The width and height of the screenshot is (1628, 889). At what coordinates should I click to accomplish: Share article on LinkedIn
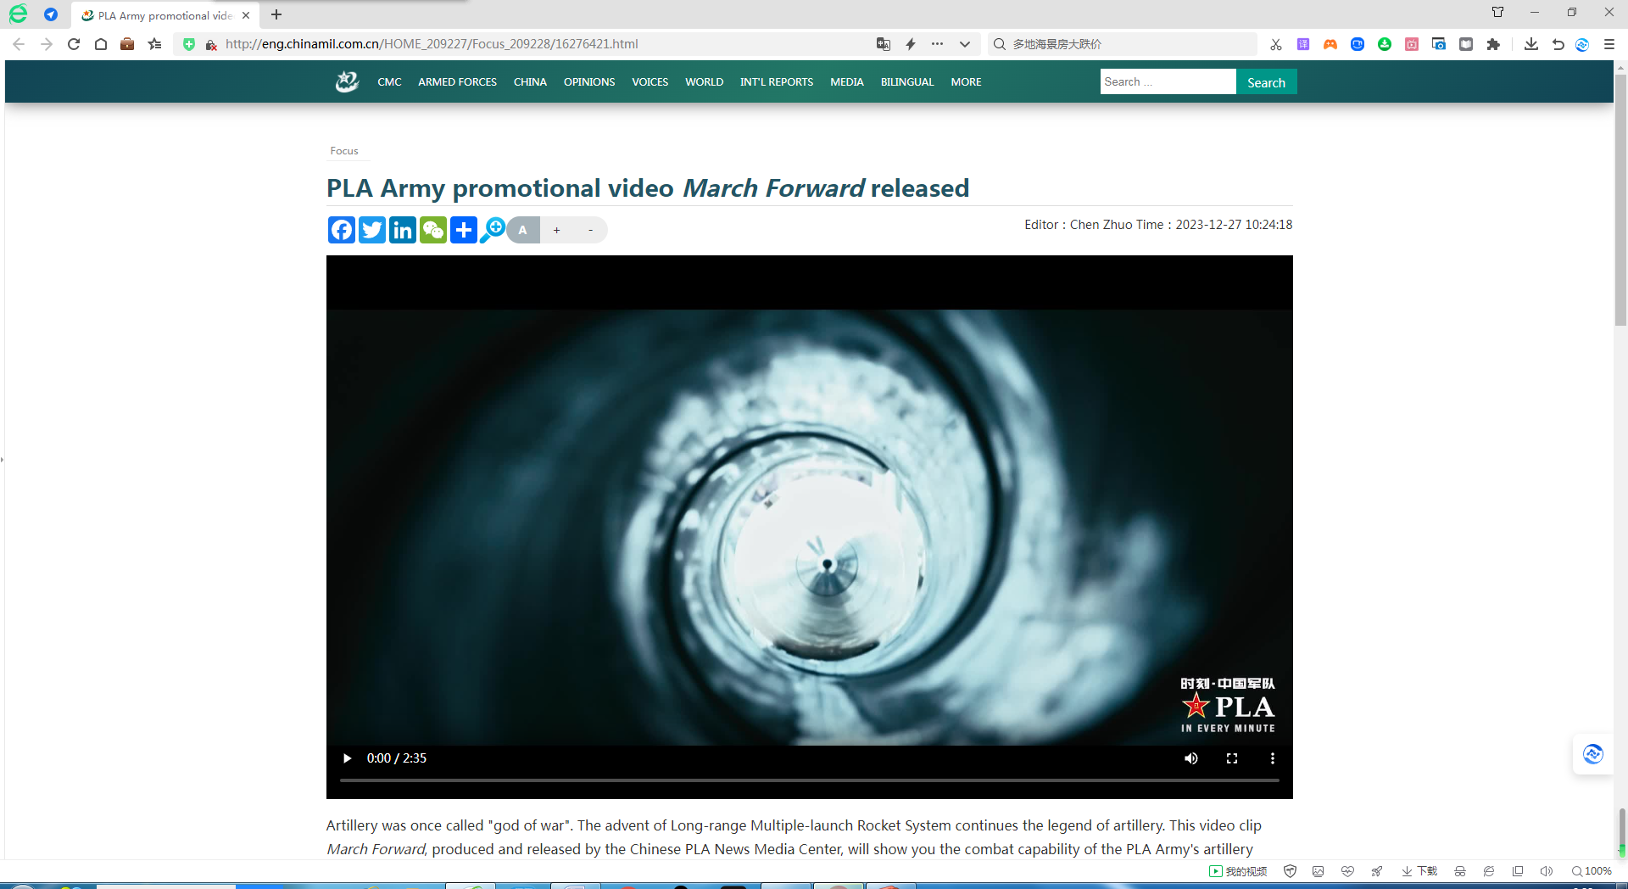(403, 230)
